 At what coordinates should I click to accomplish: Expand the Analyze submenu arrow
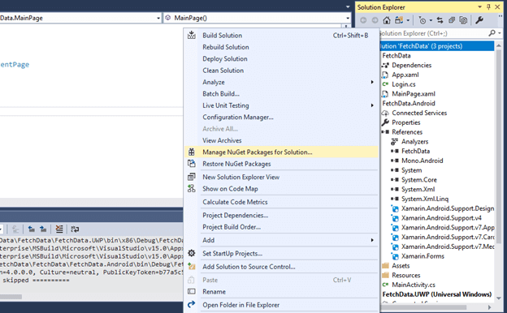click(x=372, y=82)
